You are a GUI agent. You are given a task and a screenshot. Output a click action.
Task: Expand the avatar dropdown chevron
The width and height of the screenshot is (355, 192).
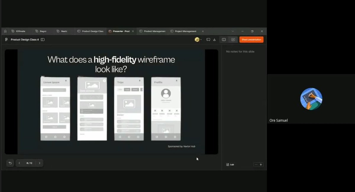pos(201,40)
